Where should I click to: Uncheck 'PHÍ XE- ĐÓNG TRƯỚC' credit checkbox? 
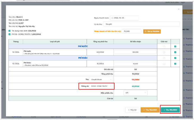tap(9, 34)
